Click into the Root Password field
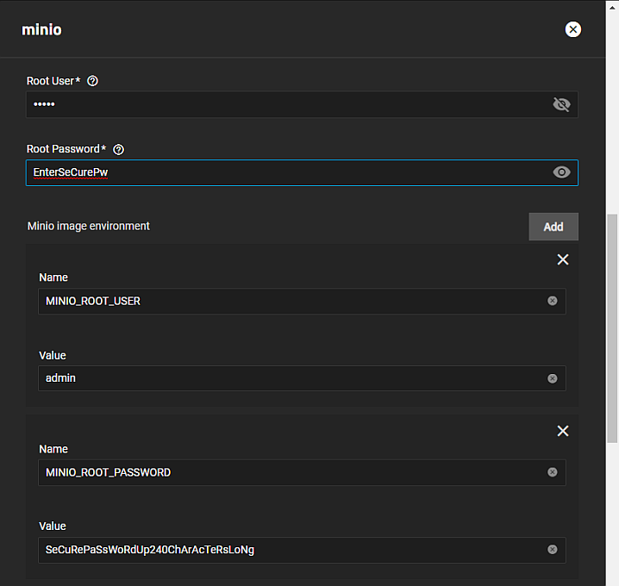Image resolution: width=619 pixels, height=586 pixels. [284, 172]
